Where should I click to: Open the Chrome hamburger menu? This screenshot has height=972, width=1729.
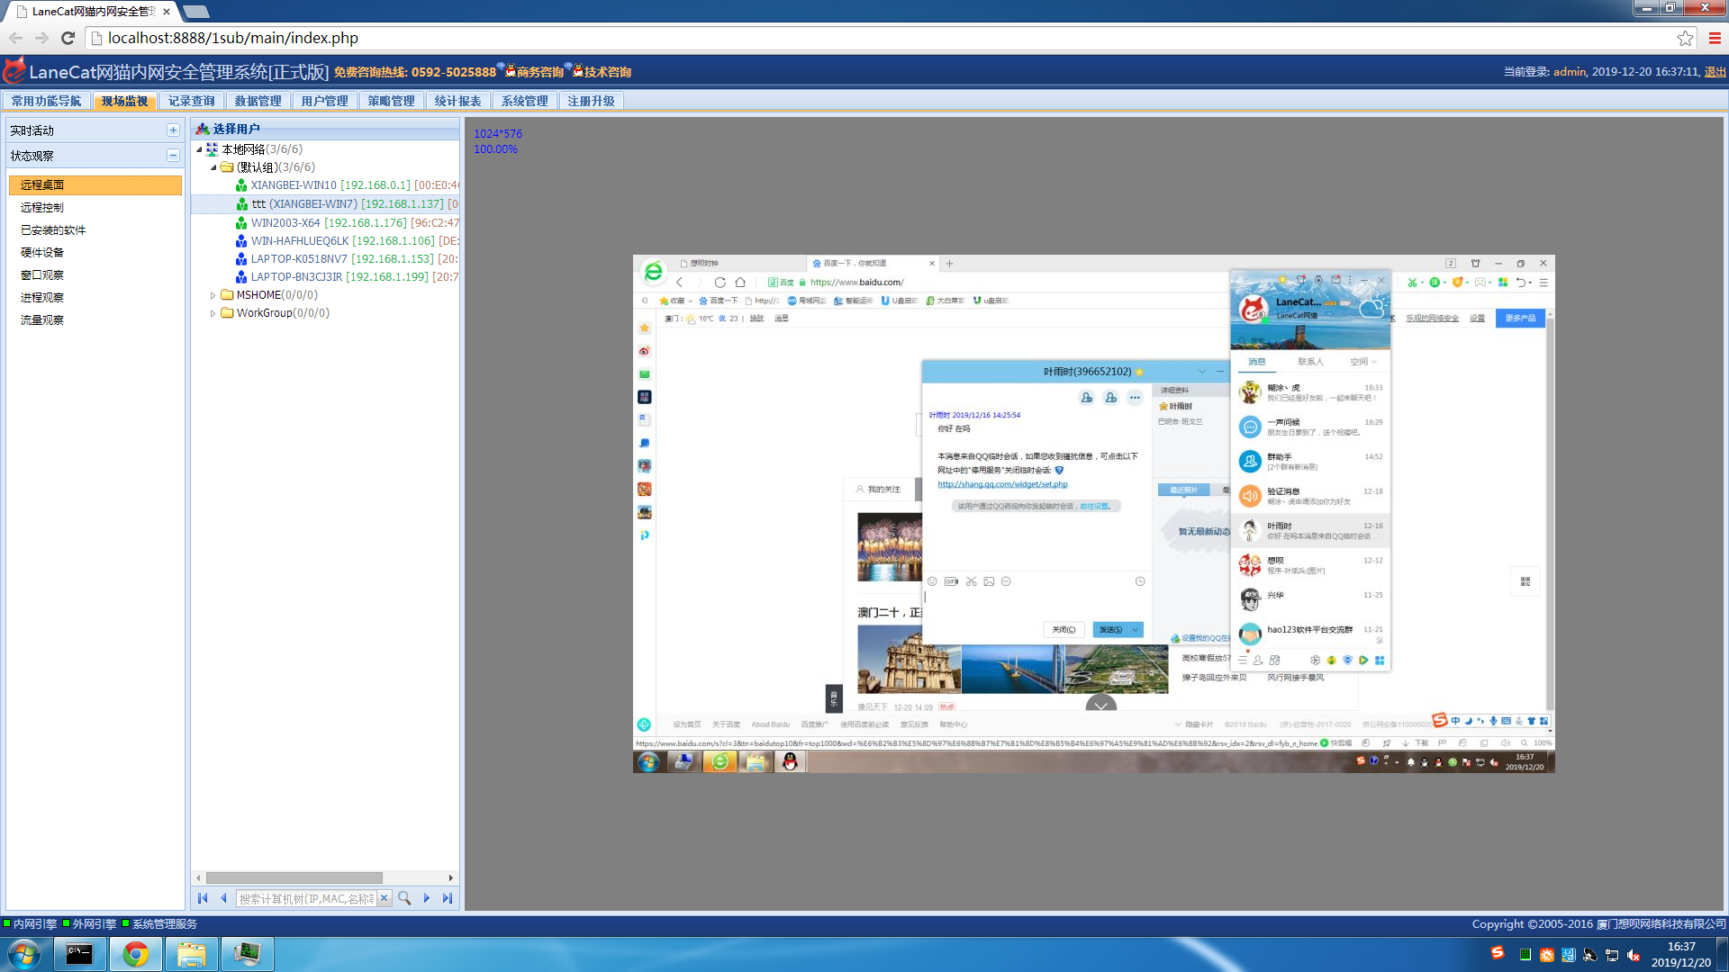coord(1715,38)
